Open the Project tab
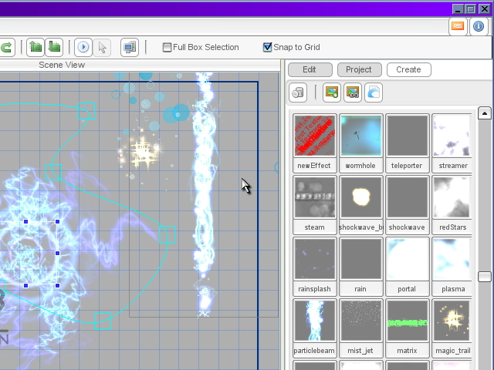 coord(359,69)
